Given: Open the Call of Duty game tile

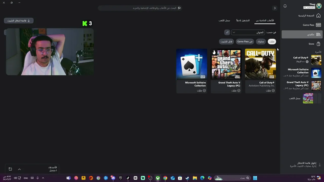Looking at the screenshot, I should click(260, 71).
